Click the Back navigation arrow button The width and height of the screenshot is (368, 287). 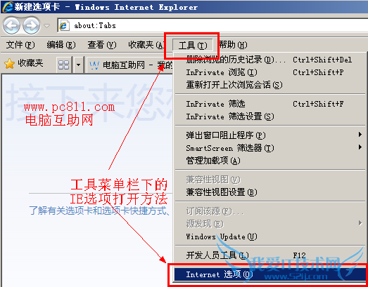(x=11, y=25)
